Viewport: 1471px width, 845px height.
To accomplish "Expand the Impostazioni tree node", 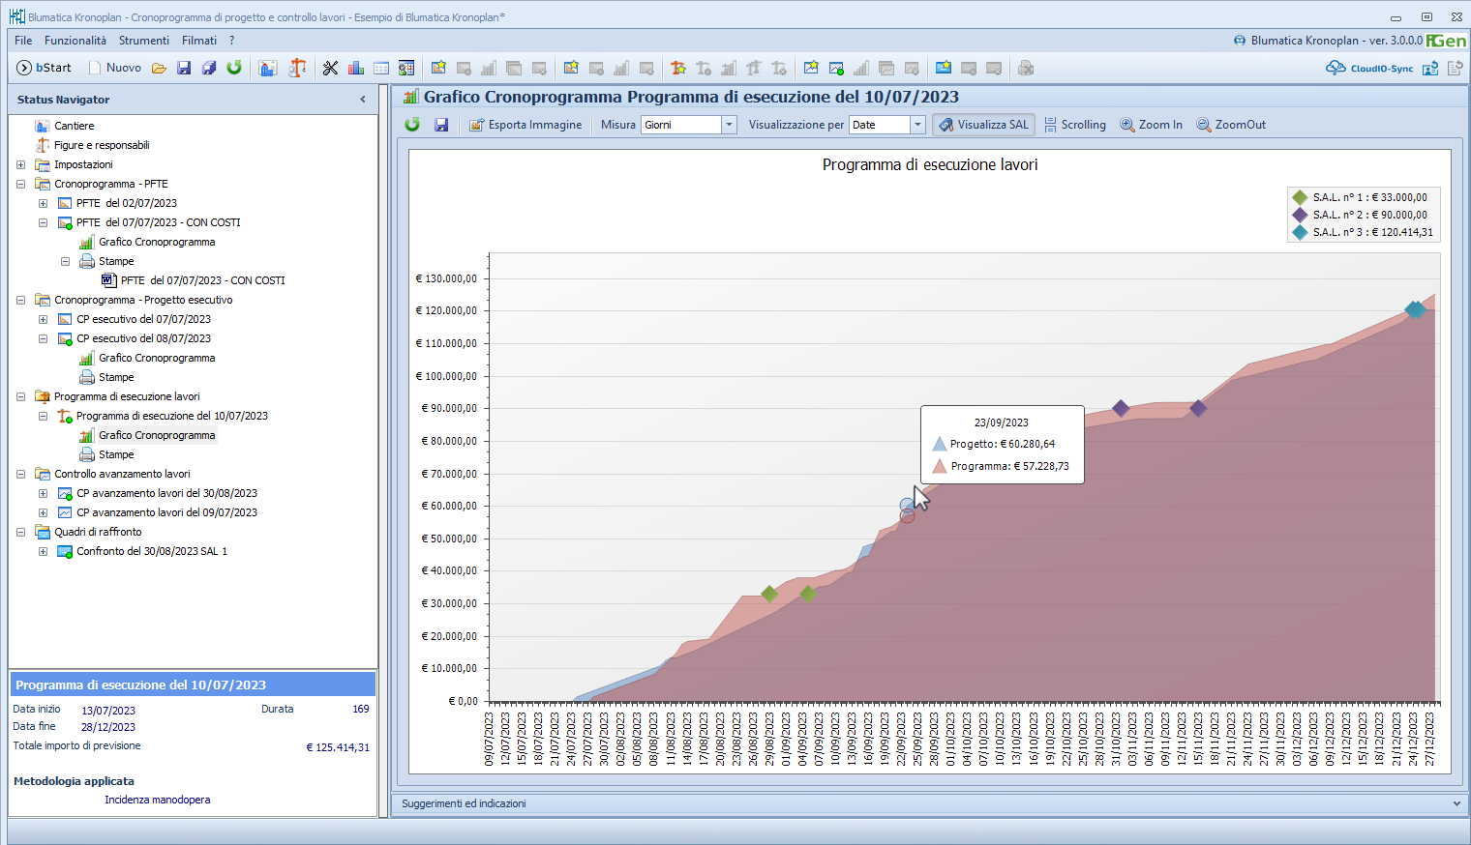I will (x=20, y=164).
